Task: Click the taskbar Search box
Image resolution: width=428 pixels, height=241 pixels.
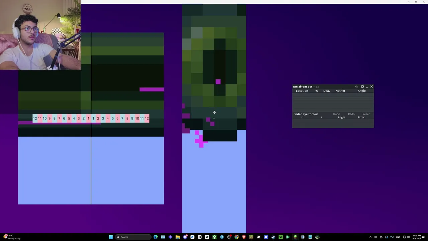Action: tap(133, 237)
